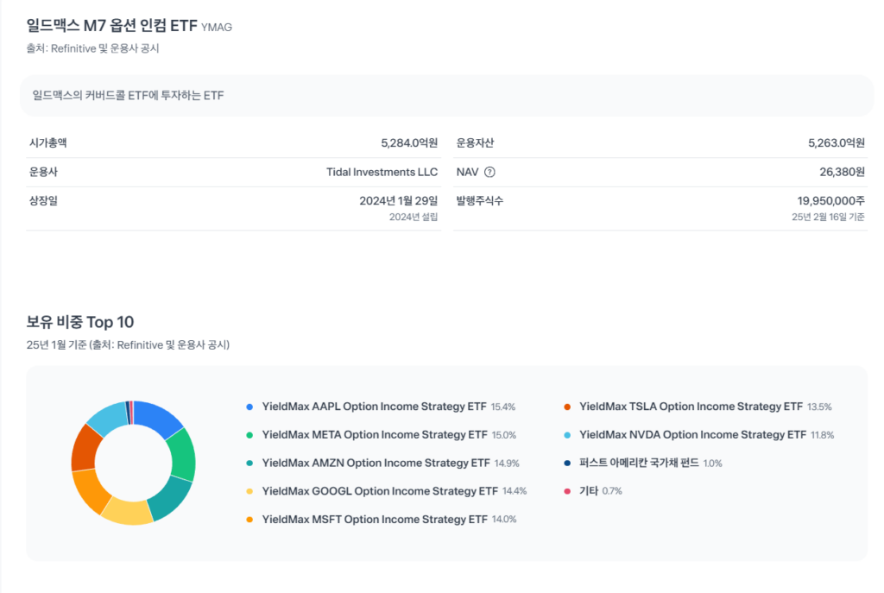Click the NAV help question-mark icon
Viewport: 884px width, 593px height.
click(x=489, y=173)
